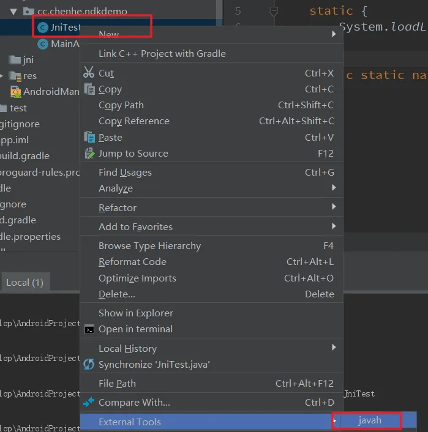Select Reformat Code menu entry
Image resolution: width=428 pixels, height=432 pixels.
click(132, 262)
